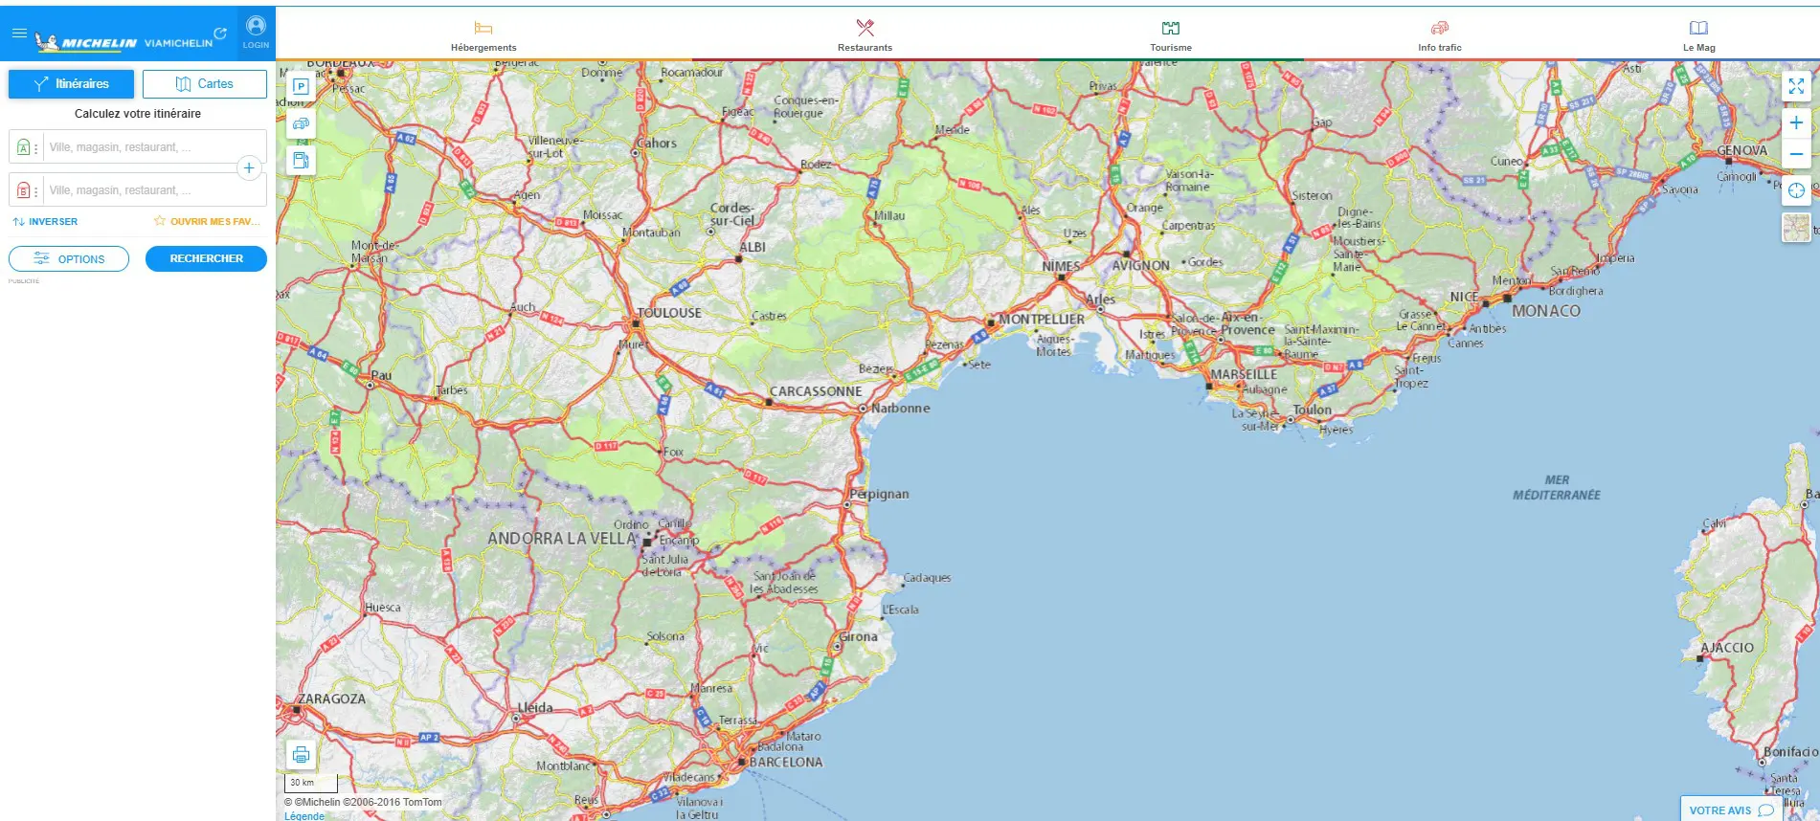Click Perpignan on the map
The image size is (1820, 821).
[879, 494]
